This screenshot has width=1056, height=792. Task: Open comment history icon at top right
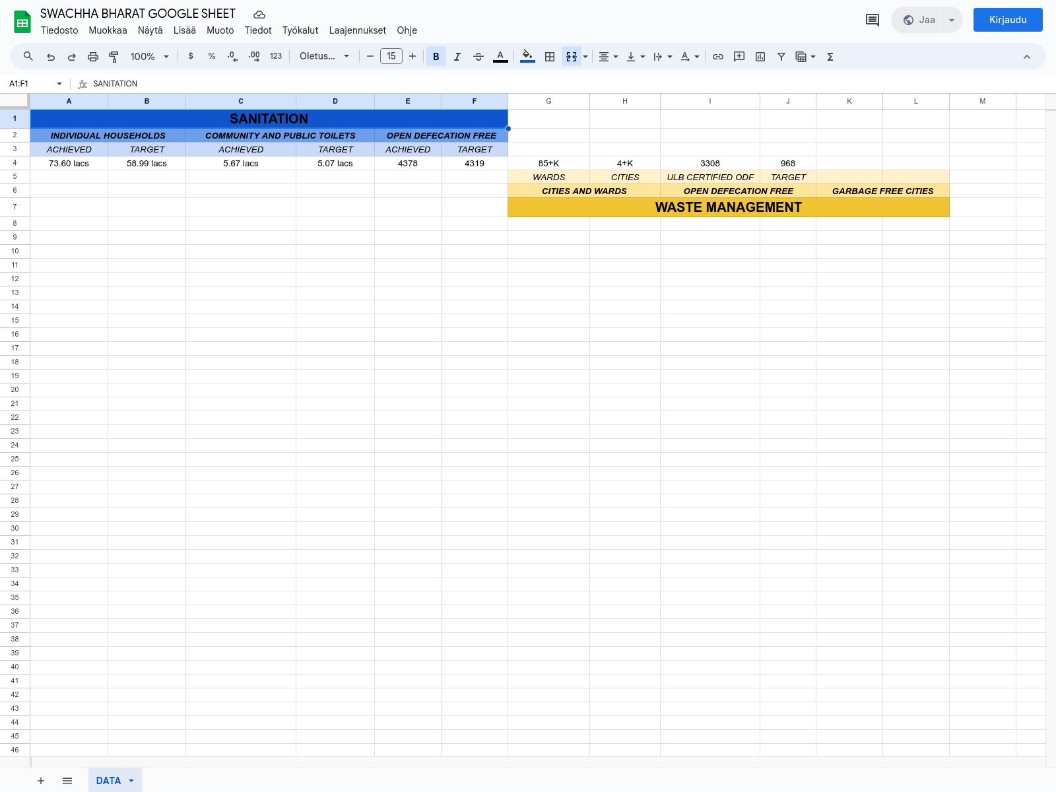coord(873,20)
